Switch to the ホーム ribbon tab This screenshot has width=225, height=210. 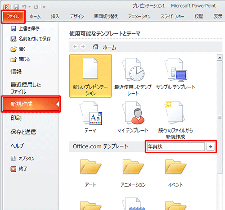35,17
